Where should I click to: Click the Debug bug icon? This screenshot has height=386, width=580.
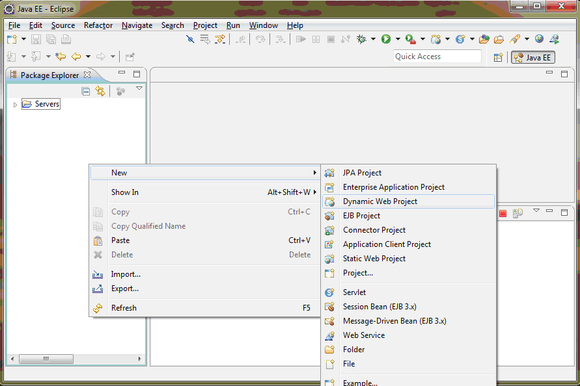tap(361, 39)
